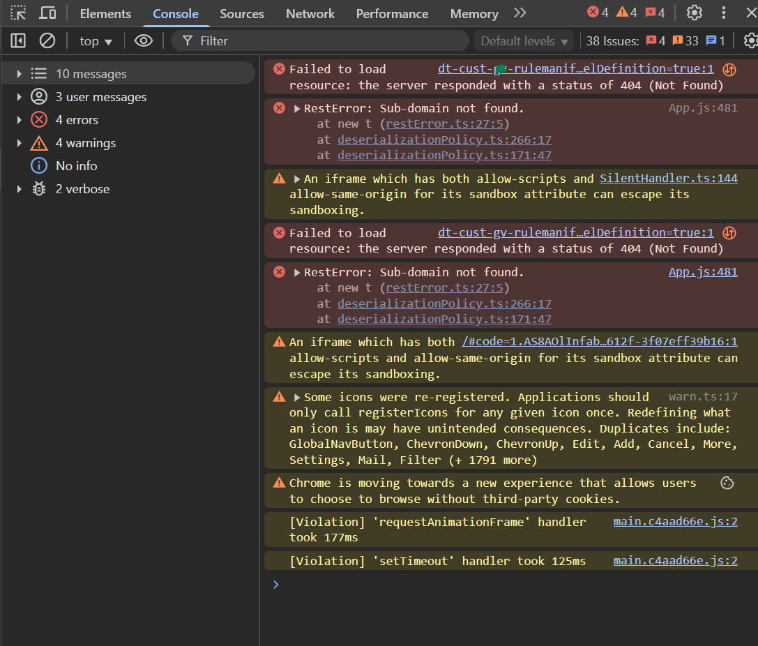This screenshot has height=646, width=758.
Task: Open the SilentHandler.ts:144 source link
Action: tap(669, 179)
